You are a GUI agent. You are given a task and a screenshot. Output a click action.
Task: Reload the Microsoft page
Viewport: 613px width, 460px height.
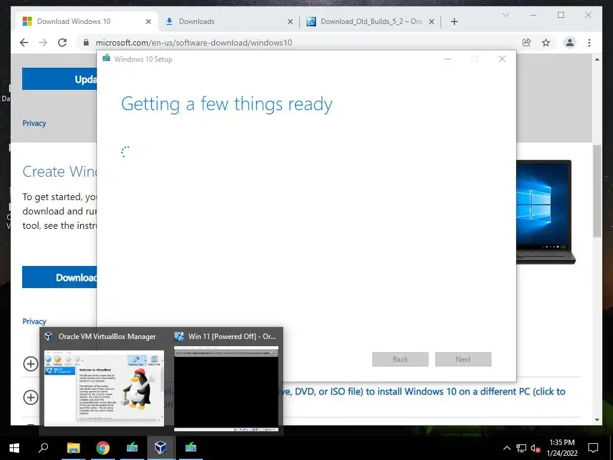click(x=62, y=43)
